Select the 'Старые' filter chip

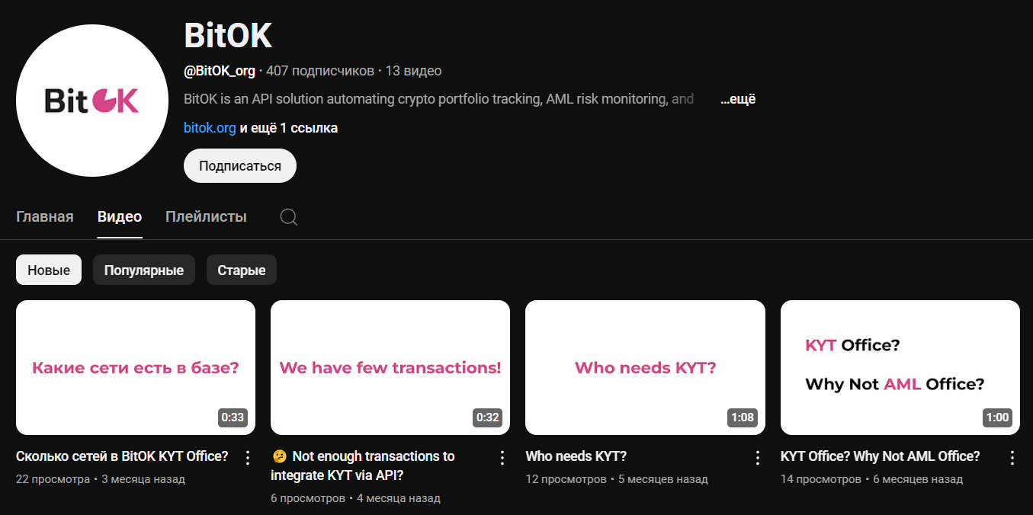coord(241,269)
